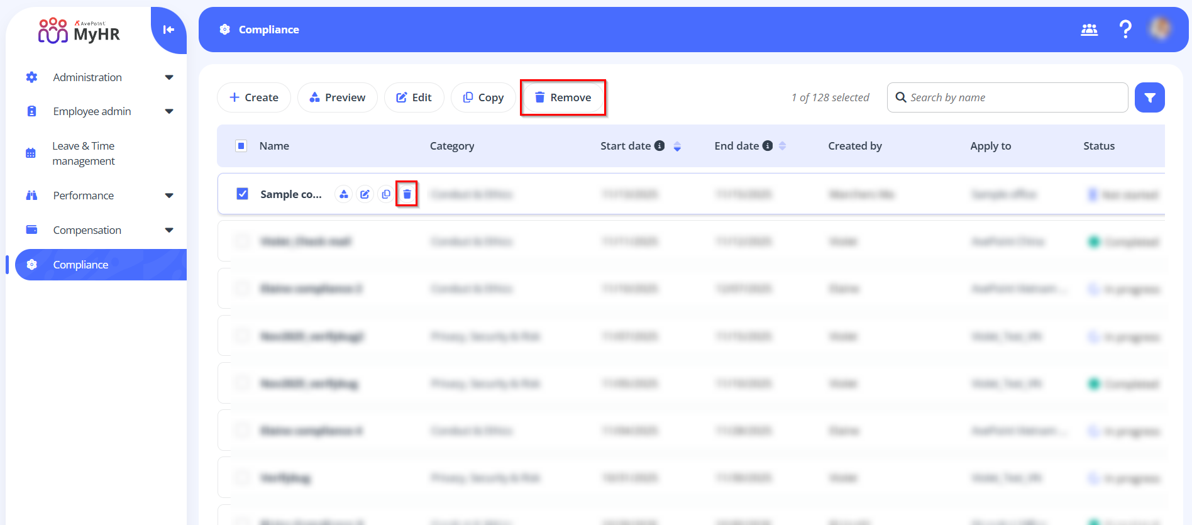Open the filter funnel button
This screenshot has width=1192, height=525.
(1149, 97)
